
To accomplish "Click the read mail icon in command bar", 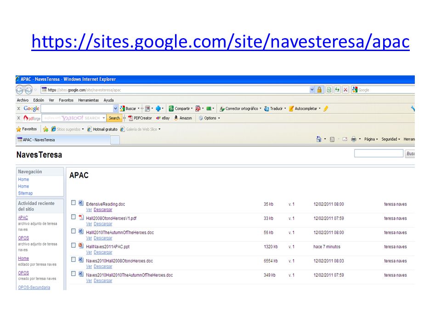I will pos(345,139).
